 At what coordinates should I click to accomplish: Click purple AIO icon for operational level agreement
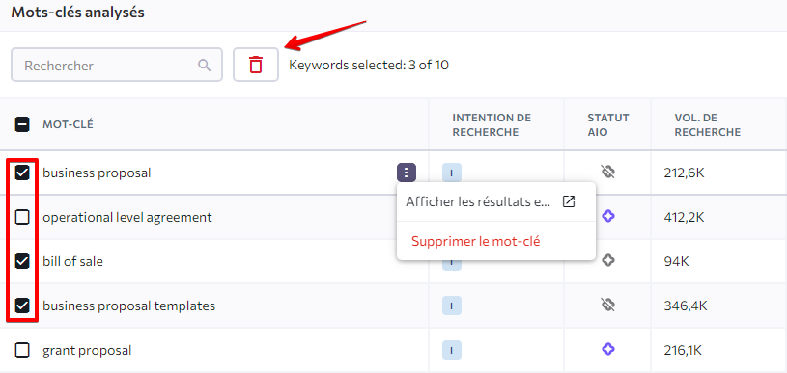[607, 216]
